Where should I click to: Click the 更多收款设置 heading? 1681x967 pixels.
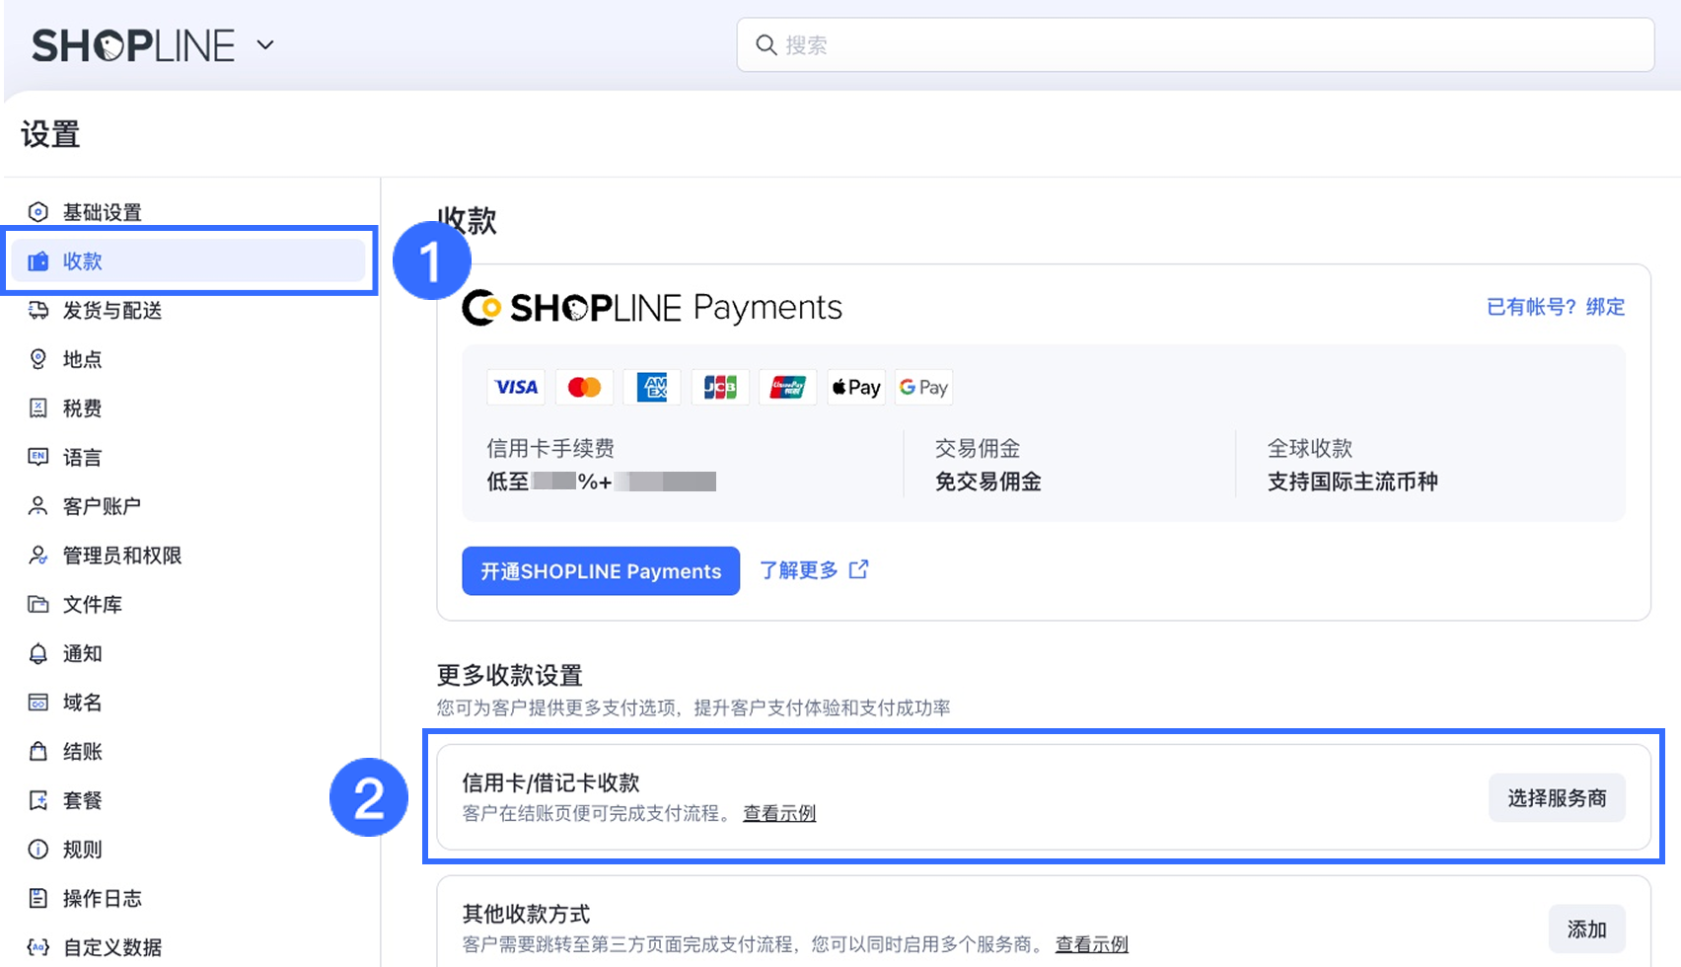[510, 676]
